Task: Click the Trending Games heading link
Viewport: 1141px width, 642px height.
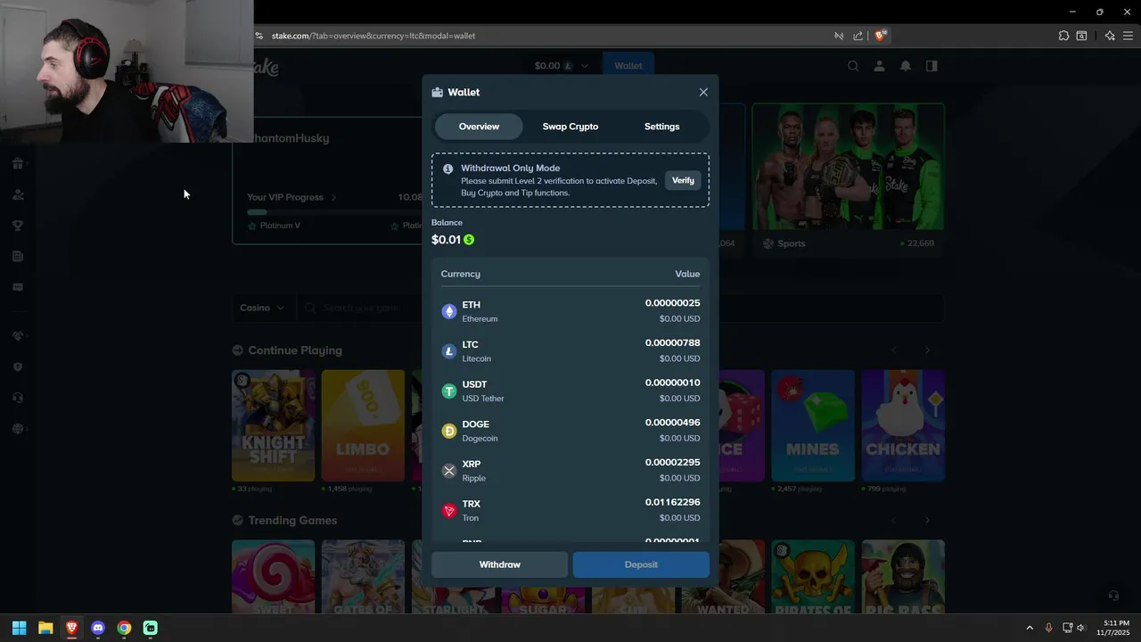Action: pyautogui.click(x=292, y=520)
